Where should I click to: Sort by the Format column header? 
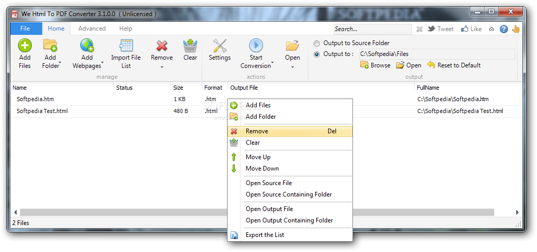[x=215, y=88]
